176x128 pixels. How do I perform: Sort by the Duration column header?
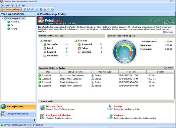coord(161,72)
